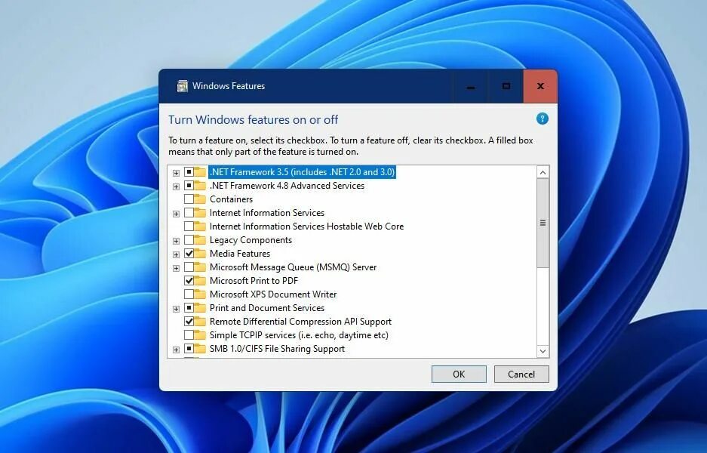The width and height of the screenshot is (707, 453).
Task: Enable Microsoft Message Queue (MSMQ) Server checkbox
Action: pos(189,267)
